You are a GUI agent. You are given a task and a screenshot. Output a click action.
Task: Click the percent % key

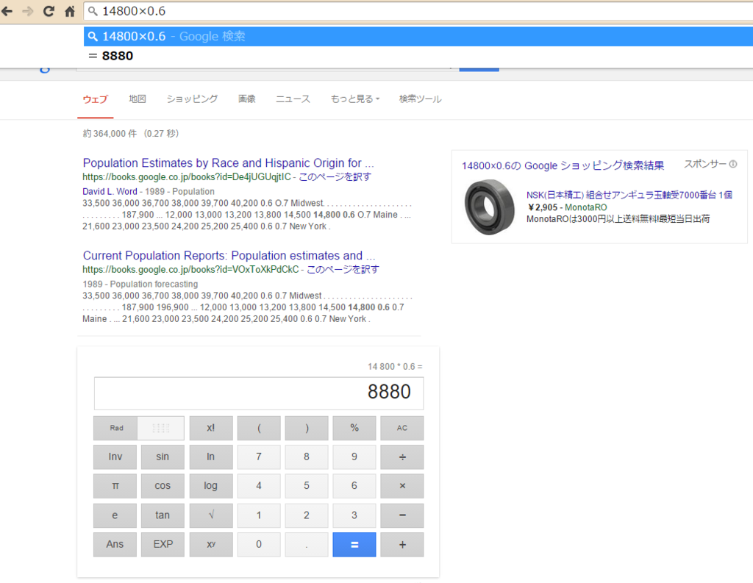click(x=354, y=428)
